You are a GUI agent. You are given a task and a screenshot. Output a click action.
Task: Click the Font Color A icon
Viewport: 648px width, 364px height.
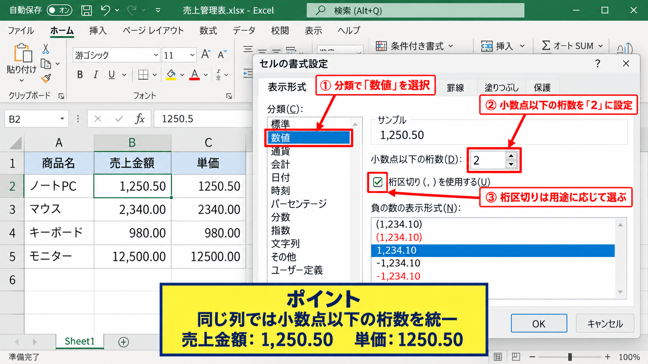[x=195, y=75]
